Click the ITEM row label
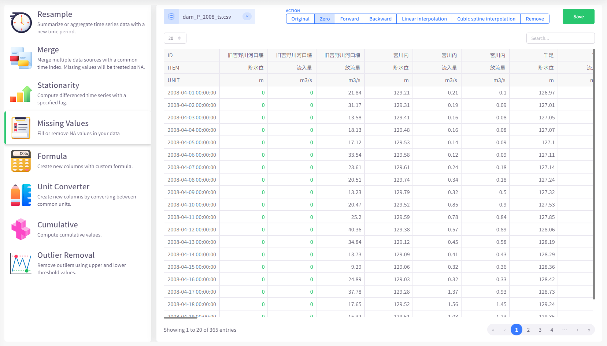The image size is (607, 346). pyautogui.click(x=192, y=68)
